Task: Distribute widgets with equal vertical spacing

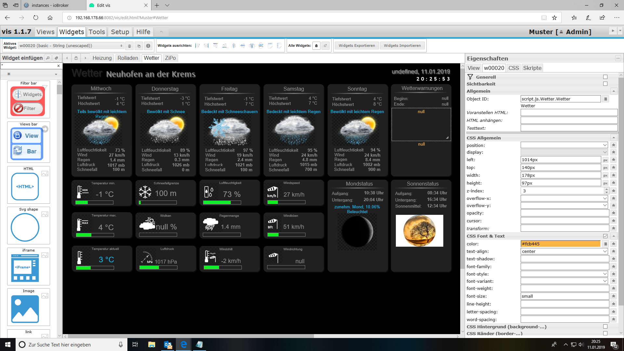Action: coord(261,46)
